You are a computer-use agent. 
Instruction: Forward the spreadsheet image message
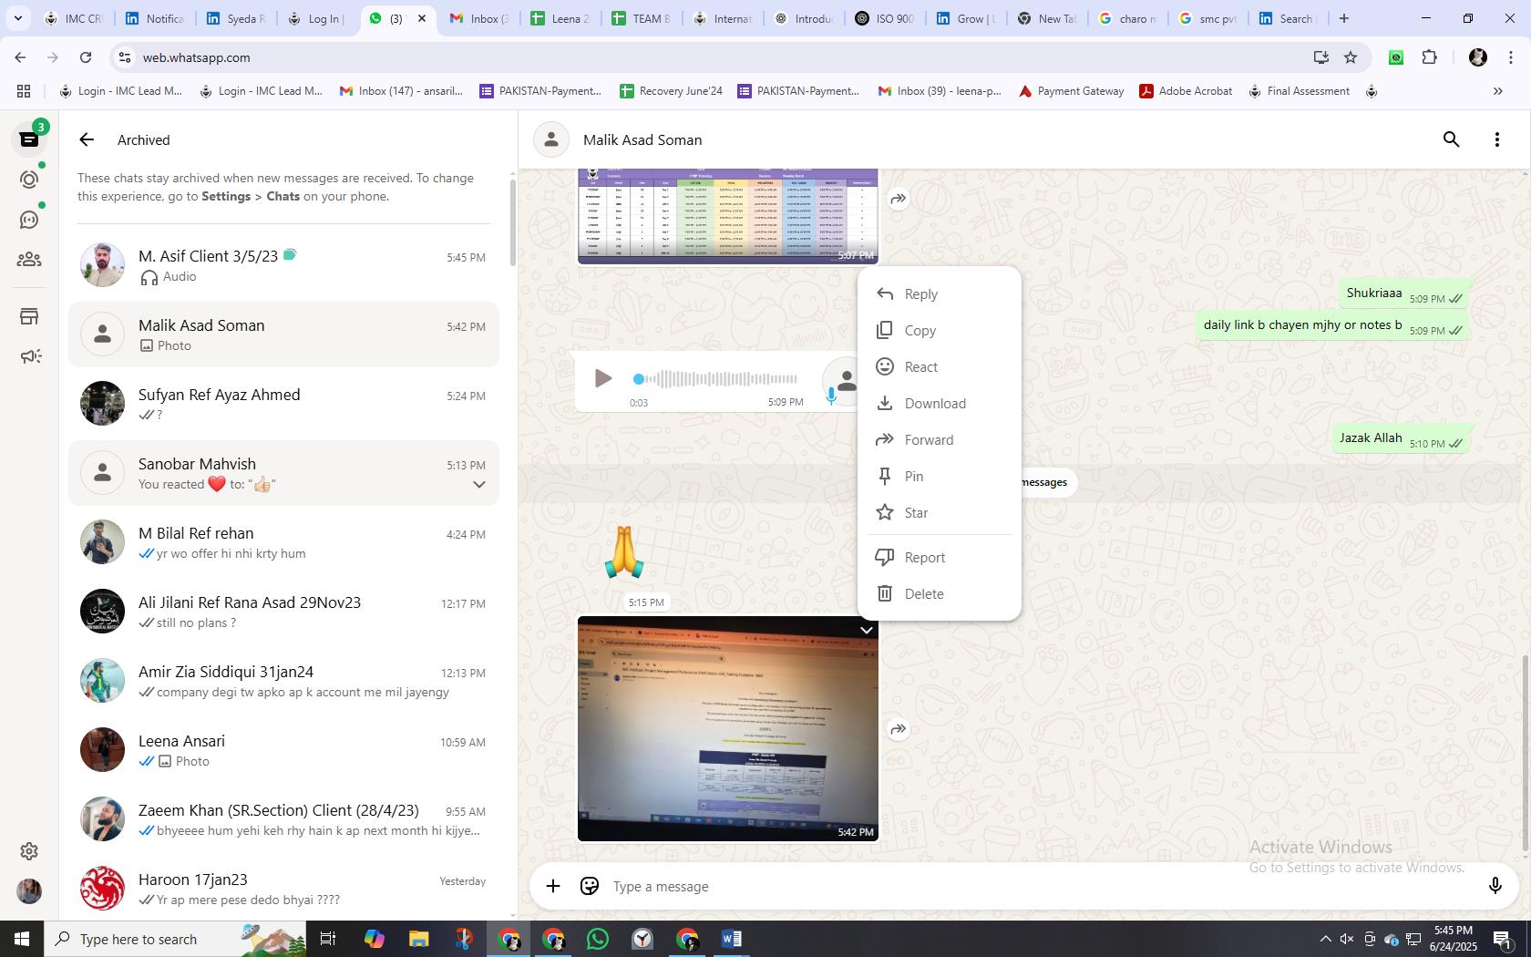[899, 199]
